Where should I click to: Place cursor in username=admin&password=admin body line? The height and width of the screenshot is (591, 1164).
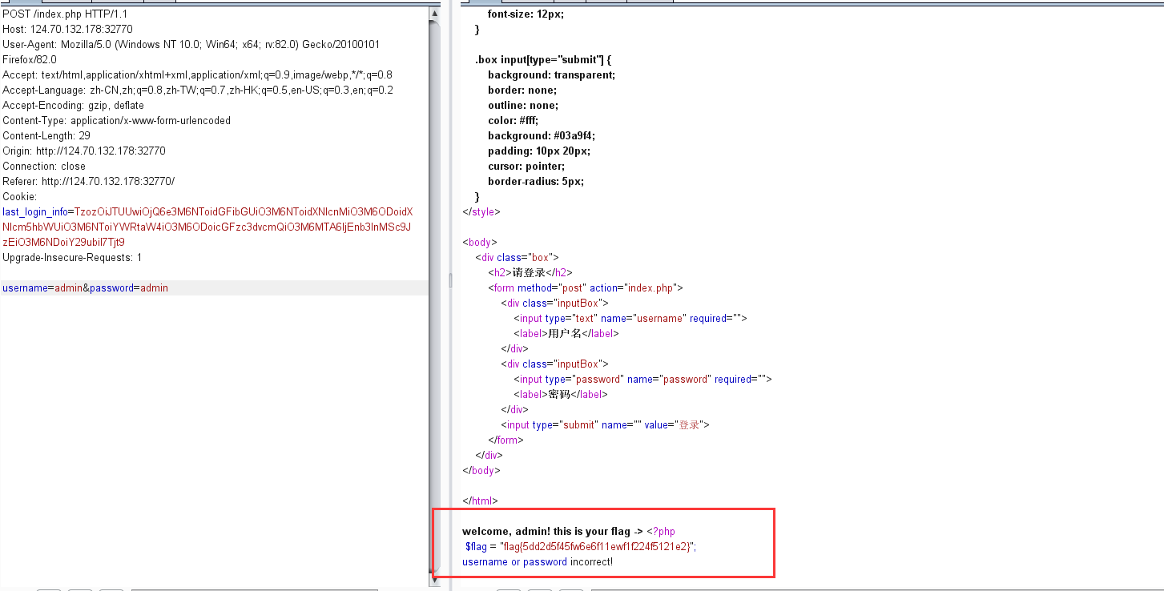(85, 288)
